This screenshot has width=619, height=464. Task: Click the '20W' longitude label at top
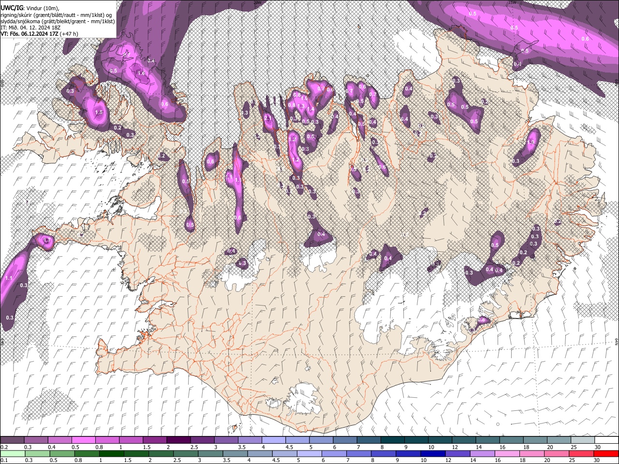[257, 2]
